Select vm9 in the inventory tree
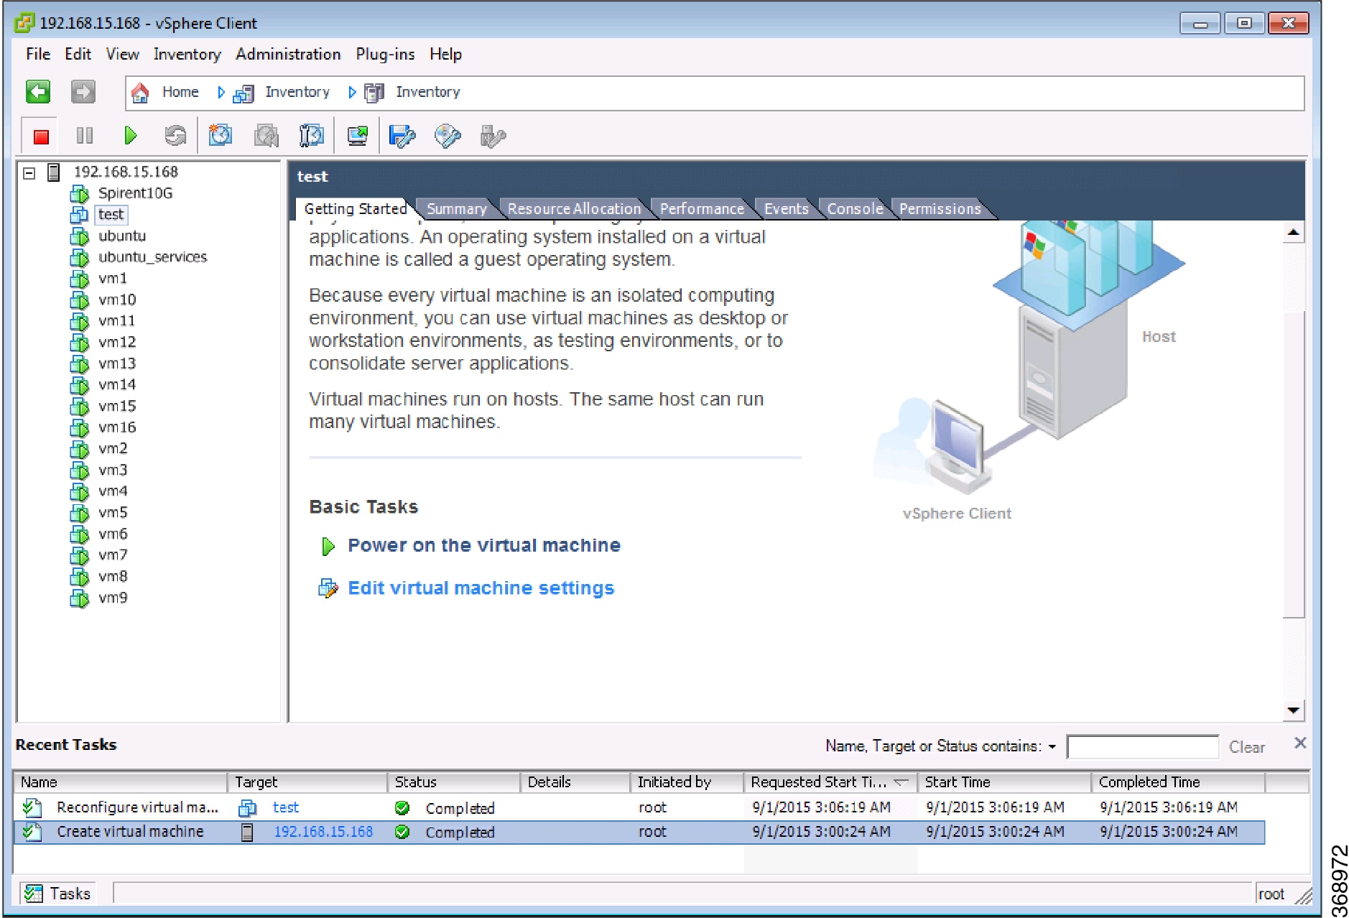The image size is (1349, 918). point(113,598)
